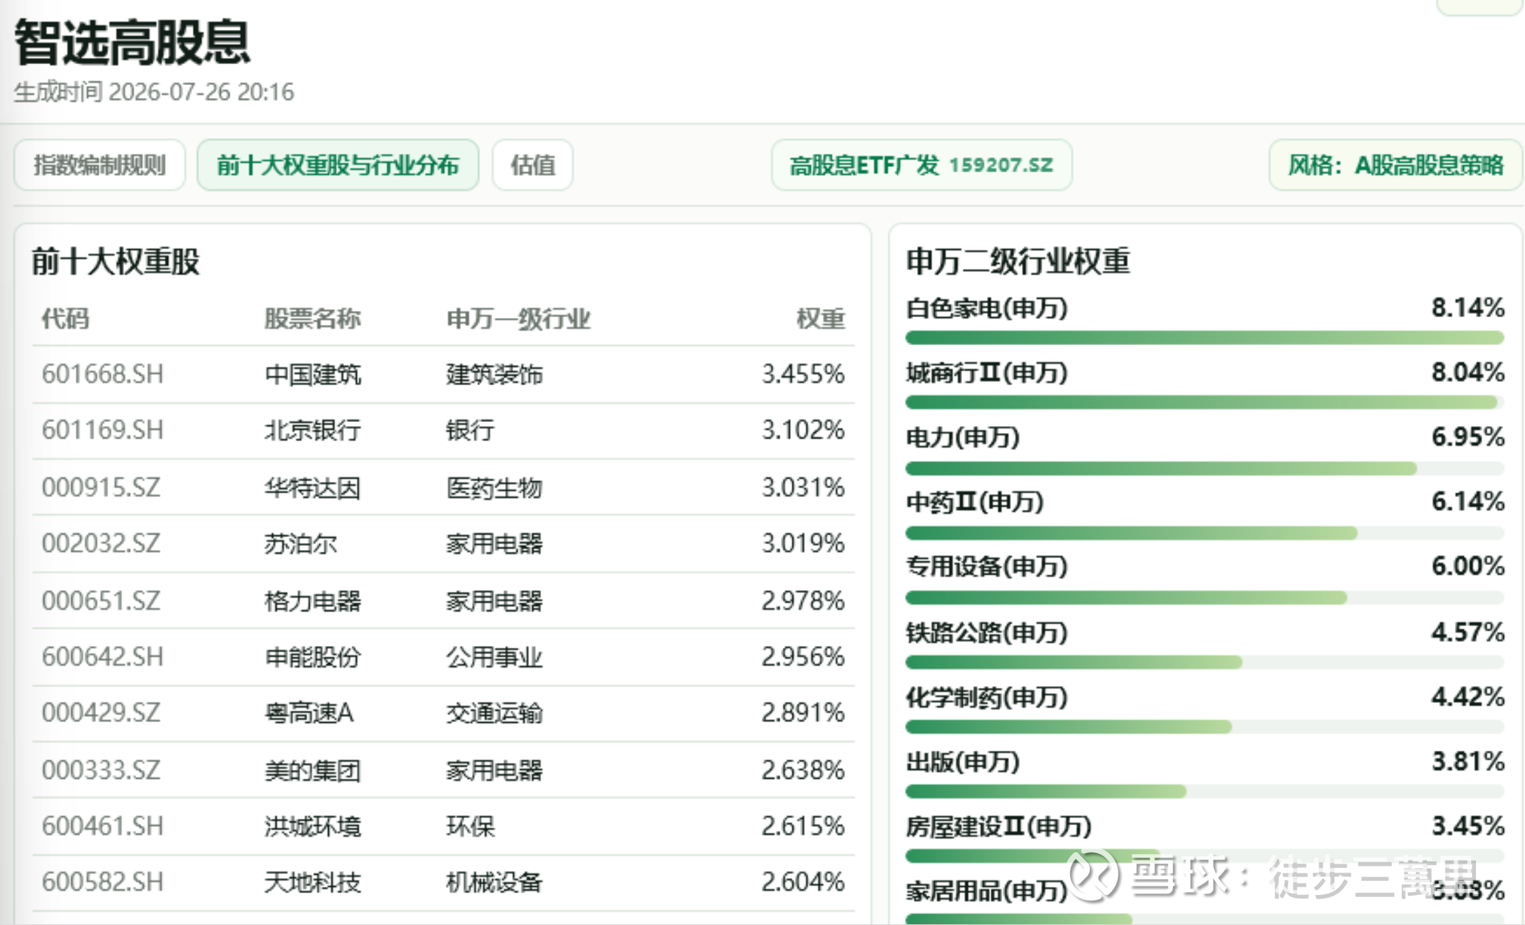Click the 粤高速A stock name

[309, 713]
